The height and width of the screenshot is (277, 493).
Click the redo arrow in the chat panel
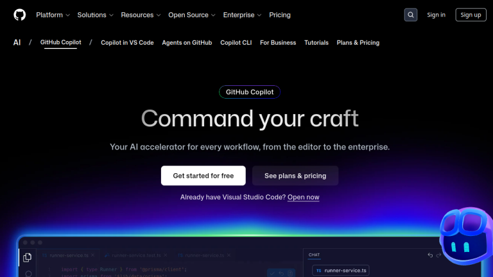pos(438,255)
